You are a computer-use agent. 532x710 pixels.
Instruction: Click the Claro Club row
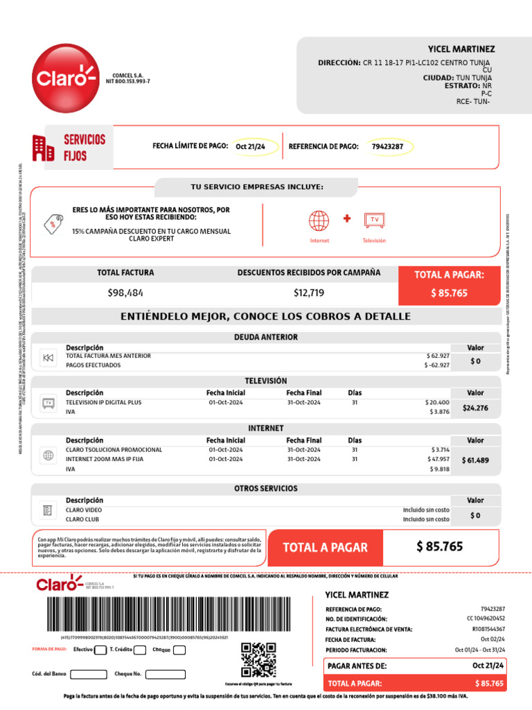tap(258, 519)
